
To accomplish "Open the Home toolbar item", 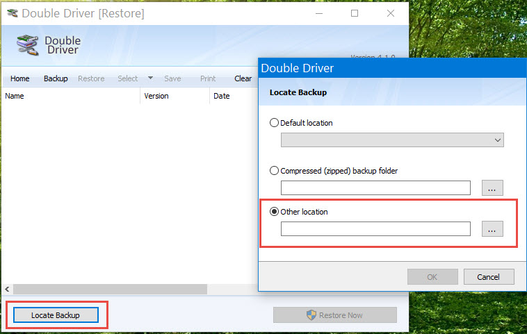I will (20, 78).
